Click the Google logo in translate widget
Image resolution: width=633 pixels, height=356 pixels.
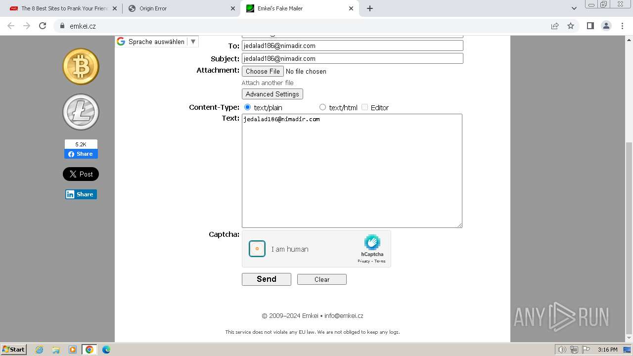pyautogui.click(x=121, y=42)
